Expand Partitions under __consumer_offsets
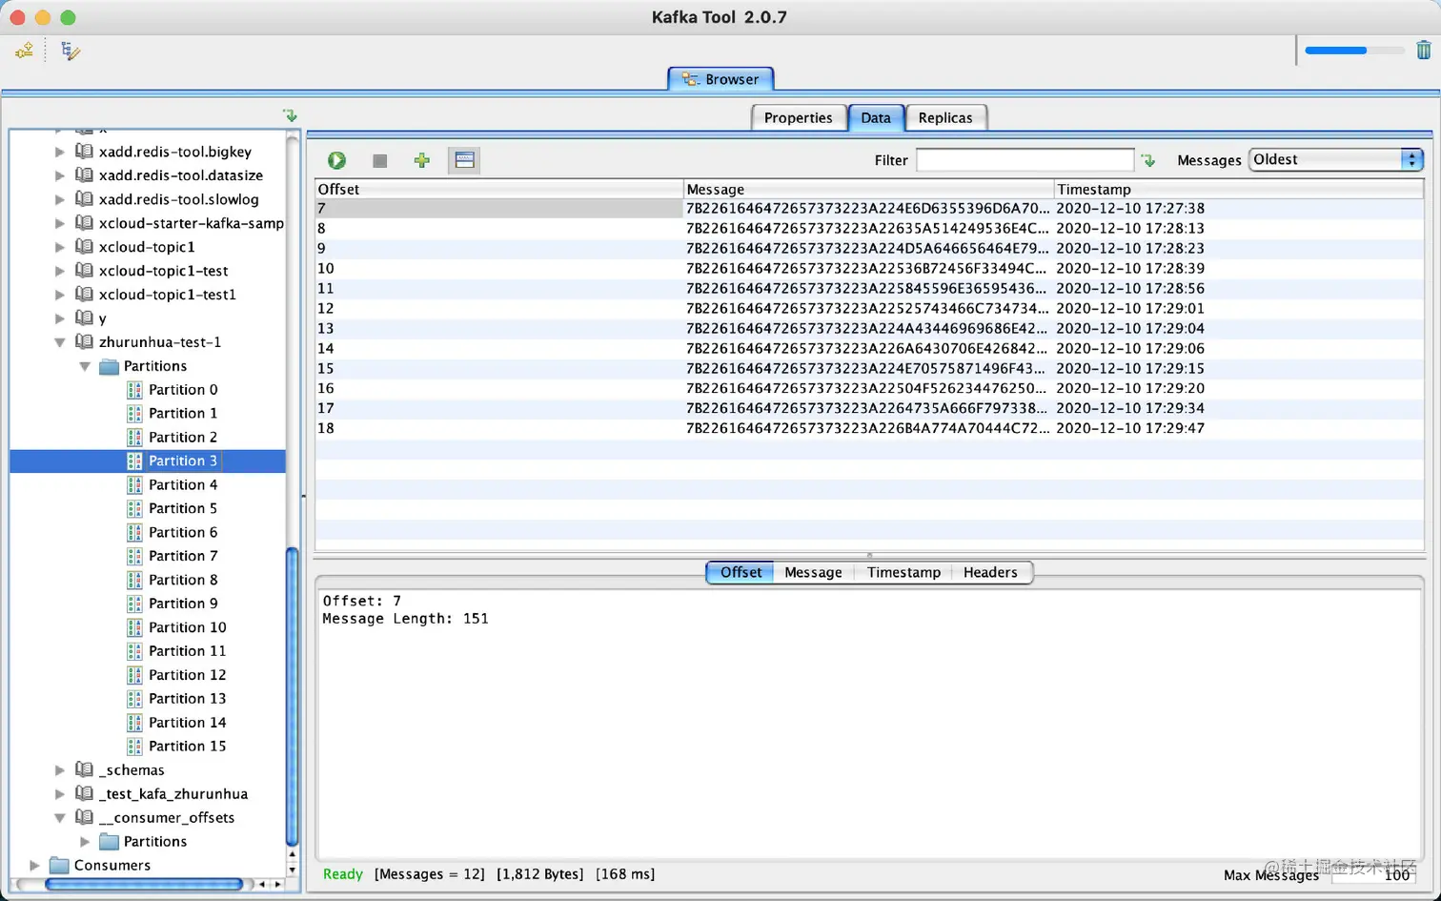1441x901 pixels. (85, 842)
